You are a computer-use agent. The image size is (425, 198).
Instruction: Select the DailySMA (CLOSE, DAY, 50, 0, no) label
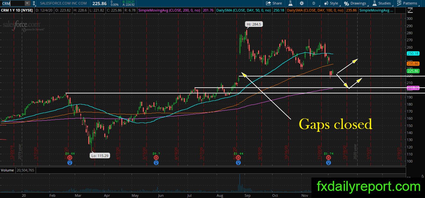click(x=243, y=11)
